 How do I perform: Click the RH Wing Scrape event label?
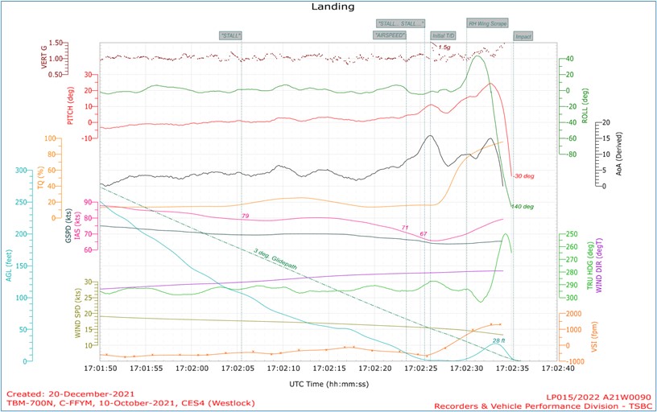[x=488, y=24]
